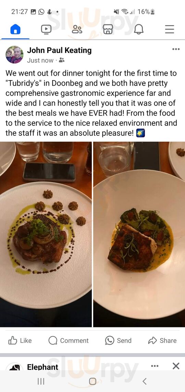Screen dimensions: 185x392
Task: Send the post via WhatsApp
Action: [x=118, y=340]
